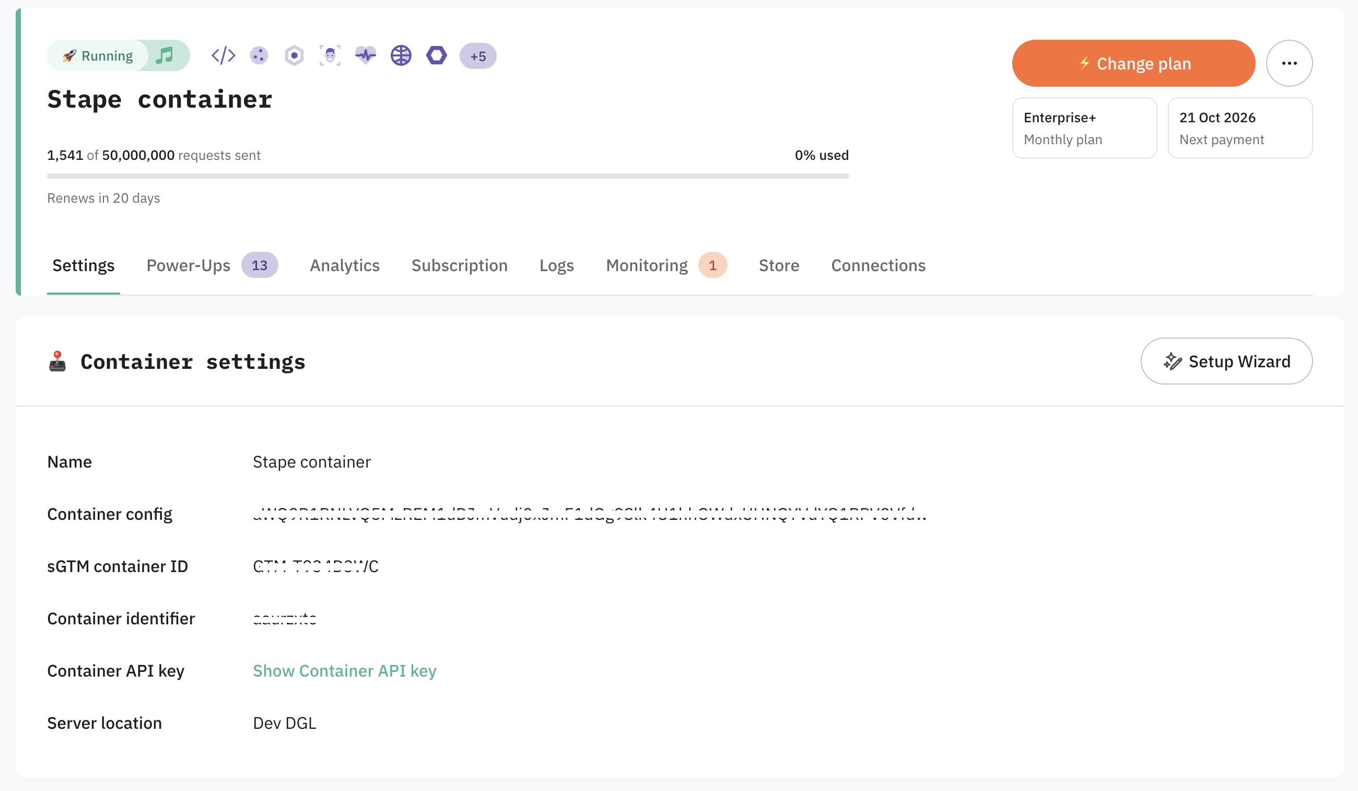The image size is (1358, 791).
Task: Expand the +5 more power-ups badge
Action: 478,56
